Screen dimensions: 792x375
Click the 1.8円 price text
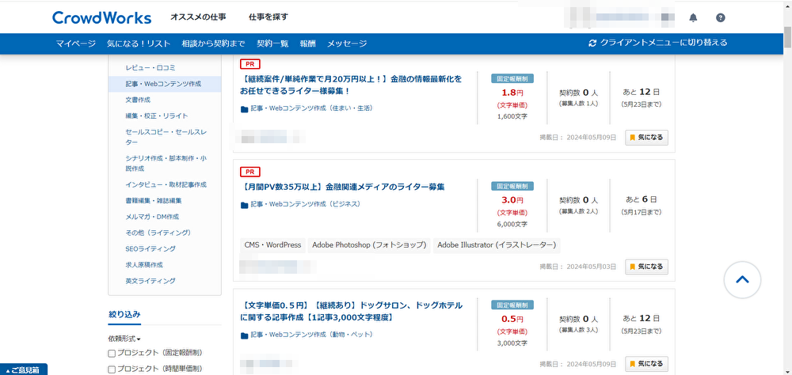point(512,93)
